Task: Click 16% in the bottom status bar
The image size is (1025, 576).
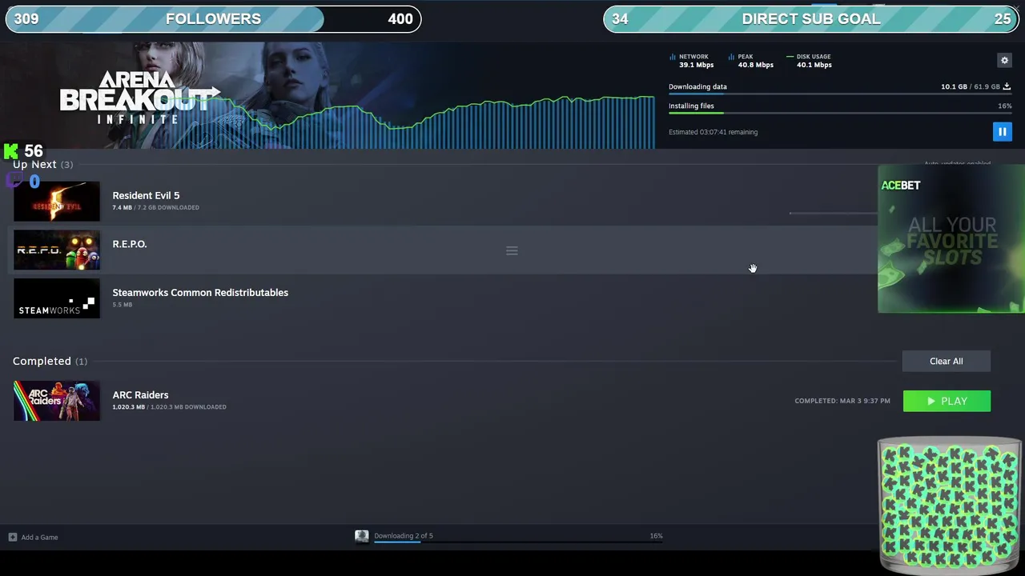Action: pos(656,536)
